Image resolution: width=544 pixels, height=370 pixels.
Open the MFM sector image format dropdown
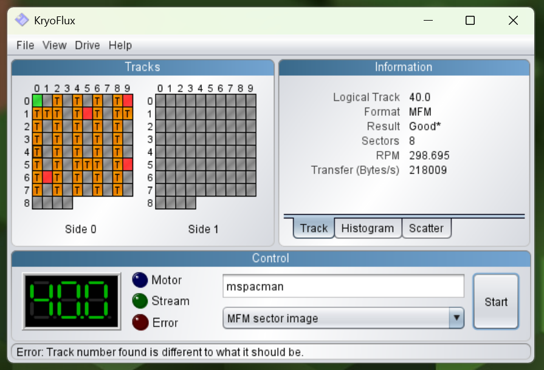click(x=343, y=318)
